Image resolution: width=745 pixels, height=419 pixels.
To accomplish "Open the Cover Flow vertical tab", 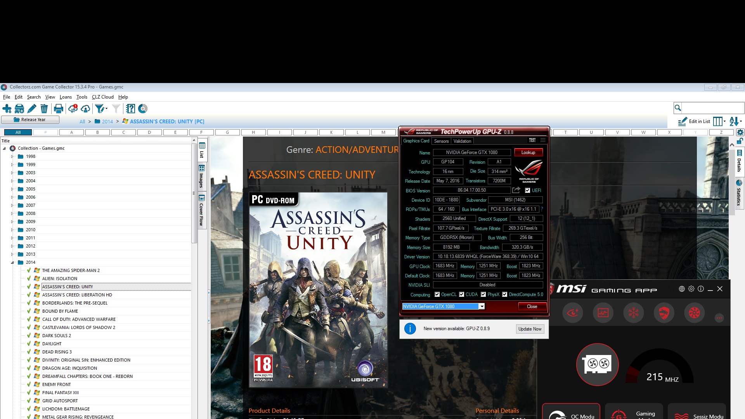I will tap(201, 210).
